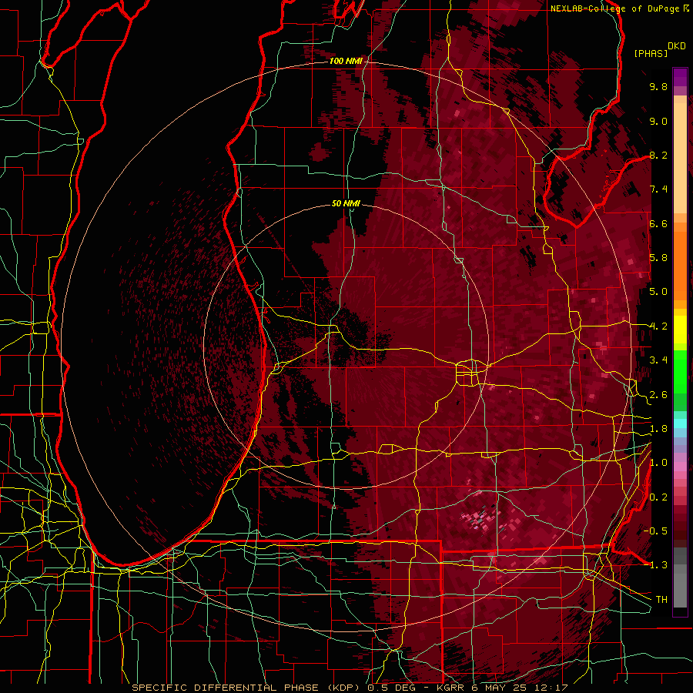Click the 1.8 scale value
The height and width of the screenshot is (693, 693).
(658, 429)
